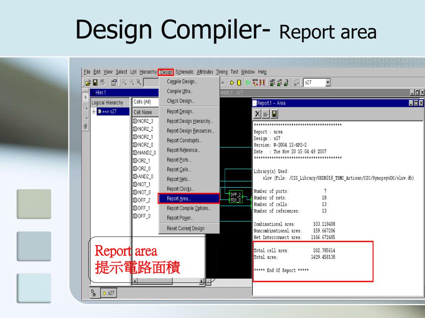Open the Schematic menu

tap(184, 72)
